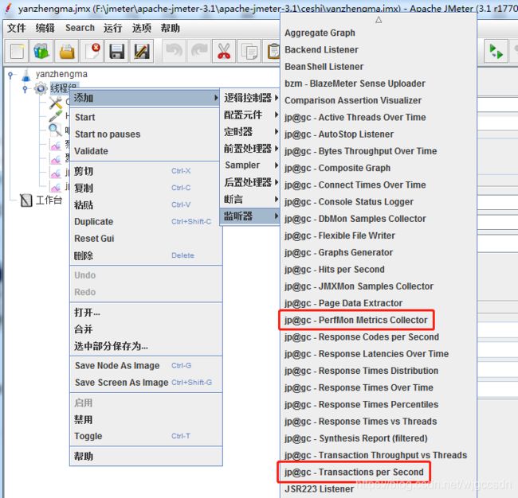The width and height of the screenshot is (518, 498).
Task: Click the Start no pauses toolbar icon
Action: point(496,52)
